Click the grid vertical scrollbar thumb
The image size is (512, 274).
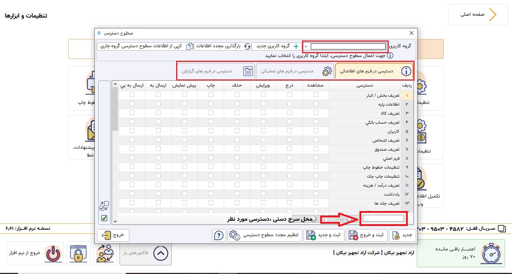pos(115,109)
